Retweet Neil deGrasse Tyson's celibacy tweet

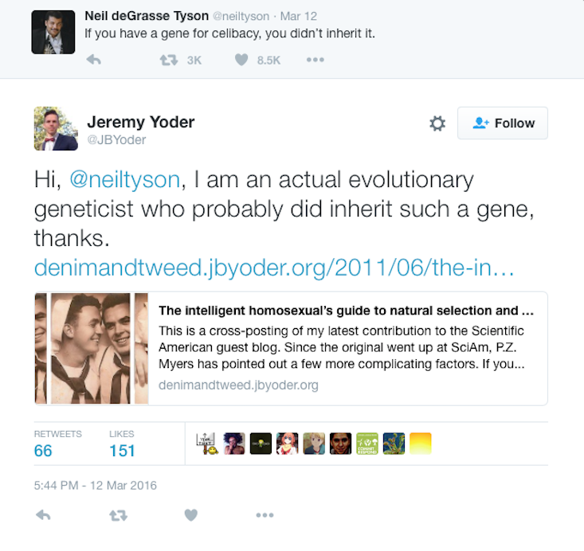(169, 60)
